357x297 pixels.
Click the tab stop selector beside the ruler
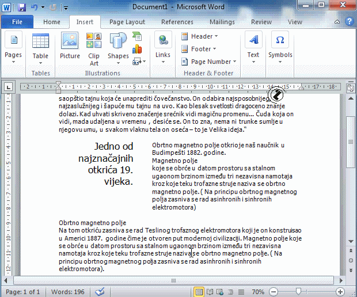pos(9,87)
